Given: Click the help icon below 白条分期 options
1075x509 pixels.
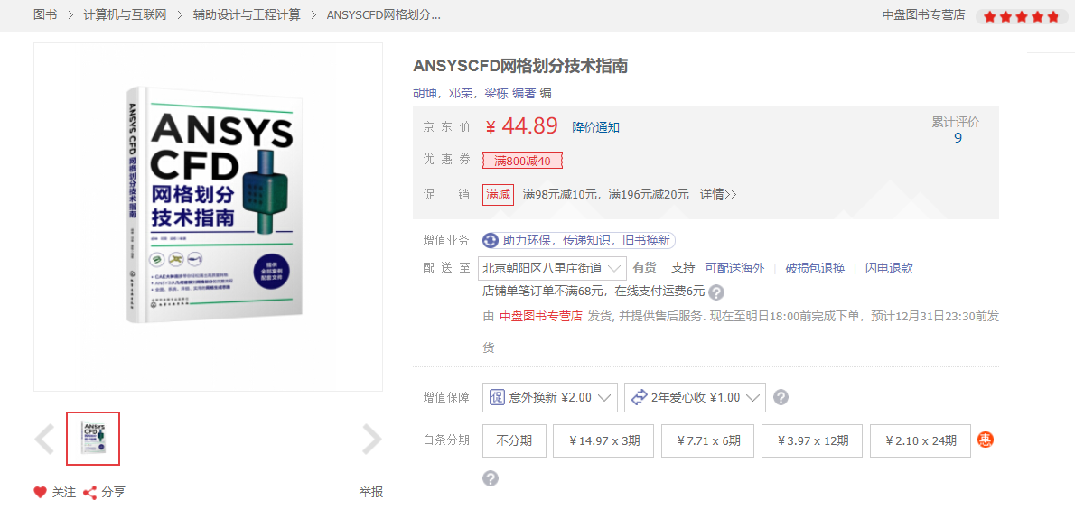Looking at the screenshot, I should (491, 477).
